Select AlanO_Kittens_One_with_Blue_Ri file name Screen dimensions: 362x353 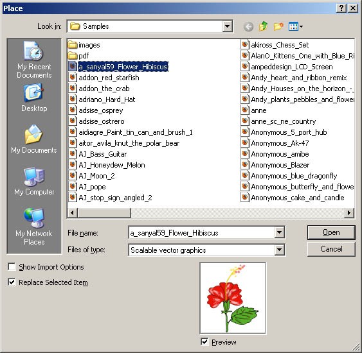302,56
